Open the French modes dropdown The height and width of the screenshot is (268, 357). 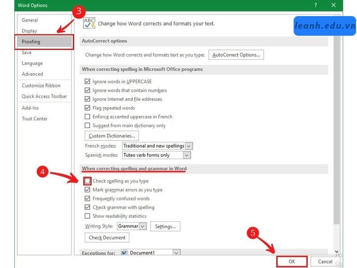[158, 146]
